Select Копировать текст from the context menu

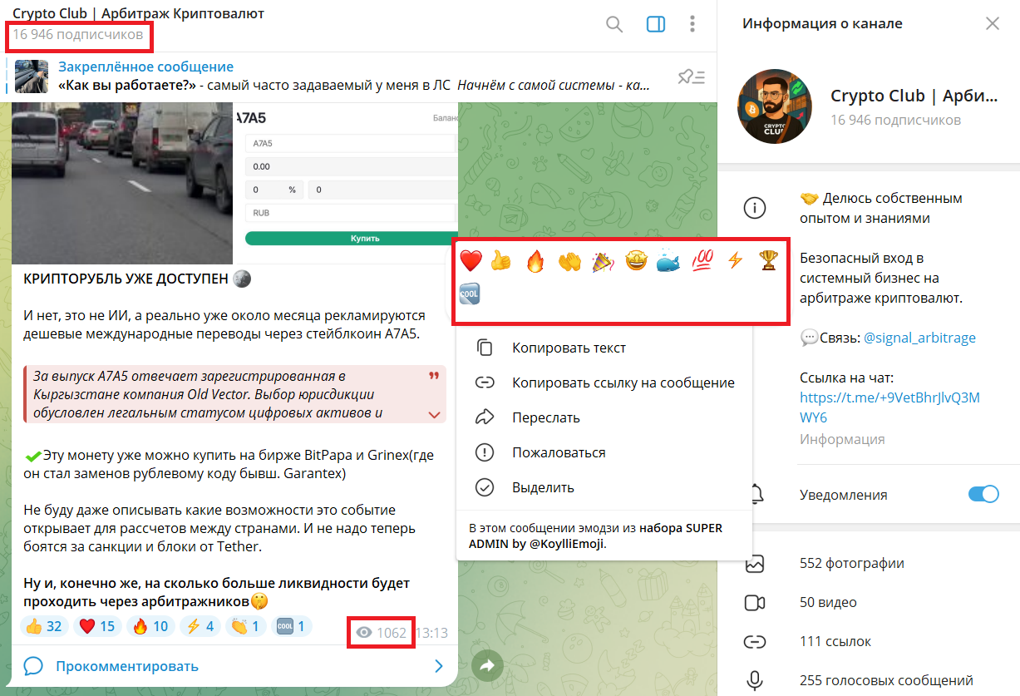(569, 348)
